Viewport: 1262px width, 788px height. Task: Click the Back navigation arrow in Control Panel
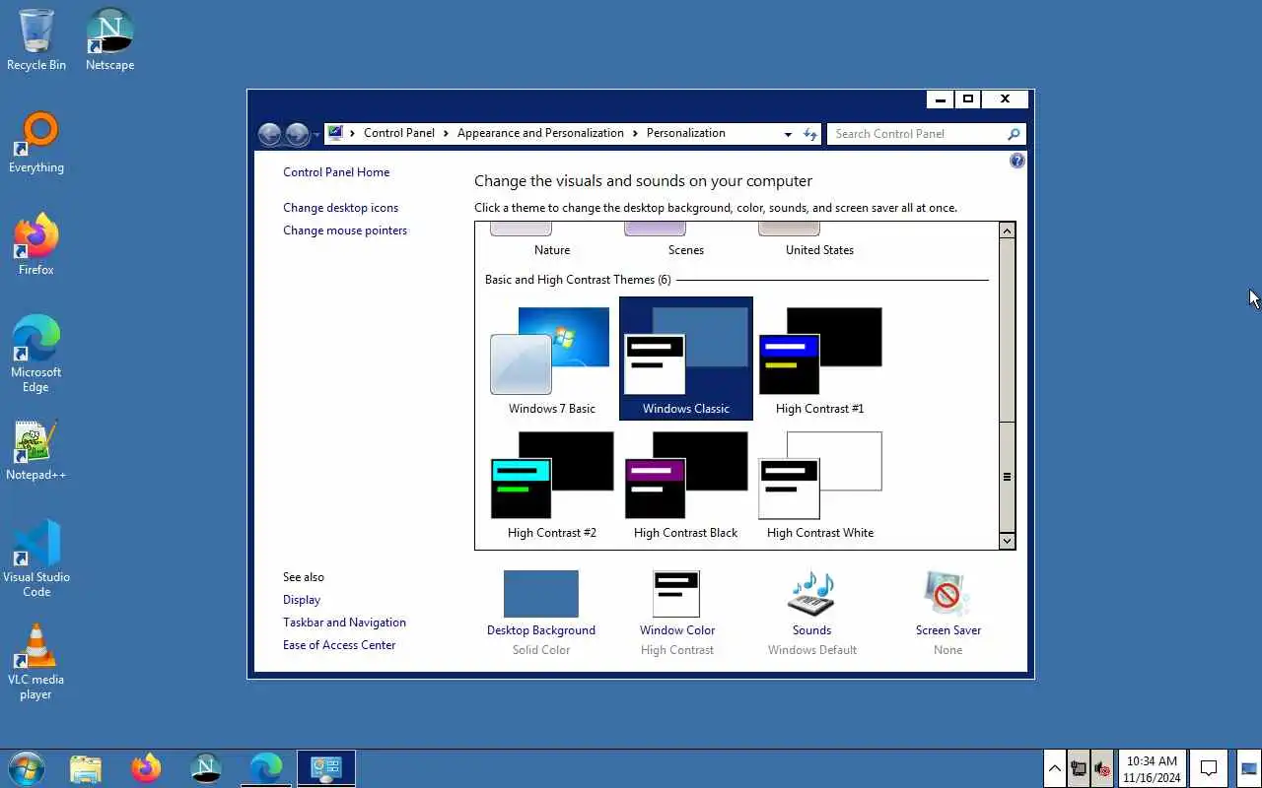pos(269,134)
